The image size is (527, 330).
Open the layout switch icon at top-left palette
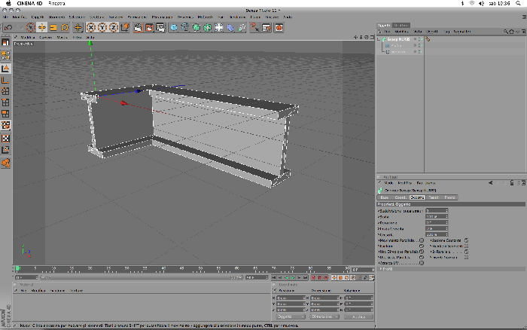coord(5,42)
